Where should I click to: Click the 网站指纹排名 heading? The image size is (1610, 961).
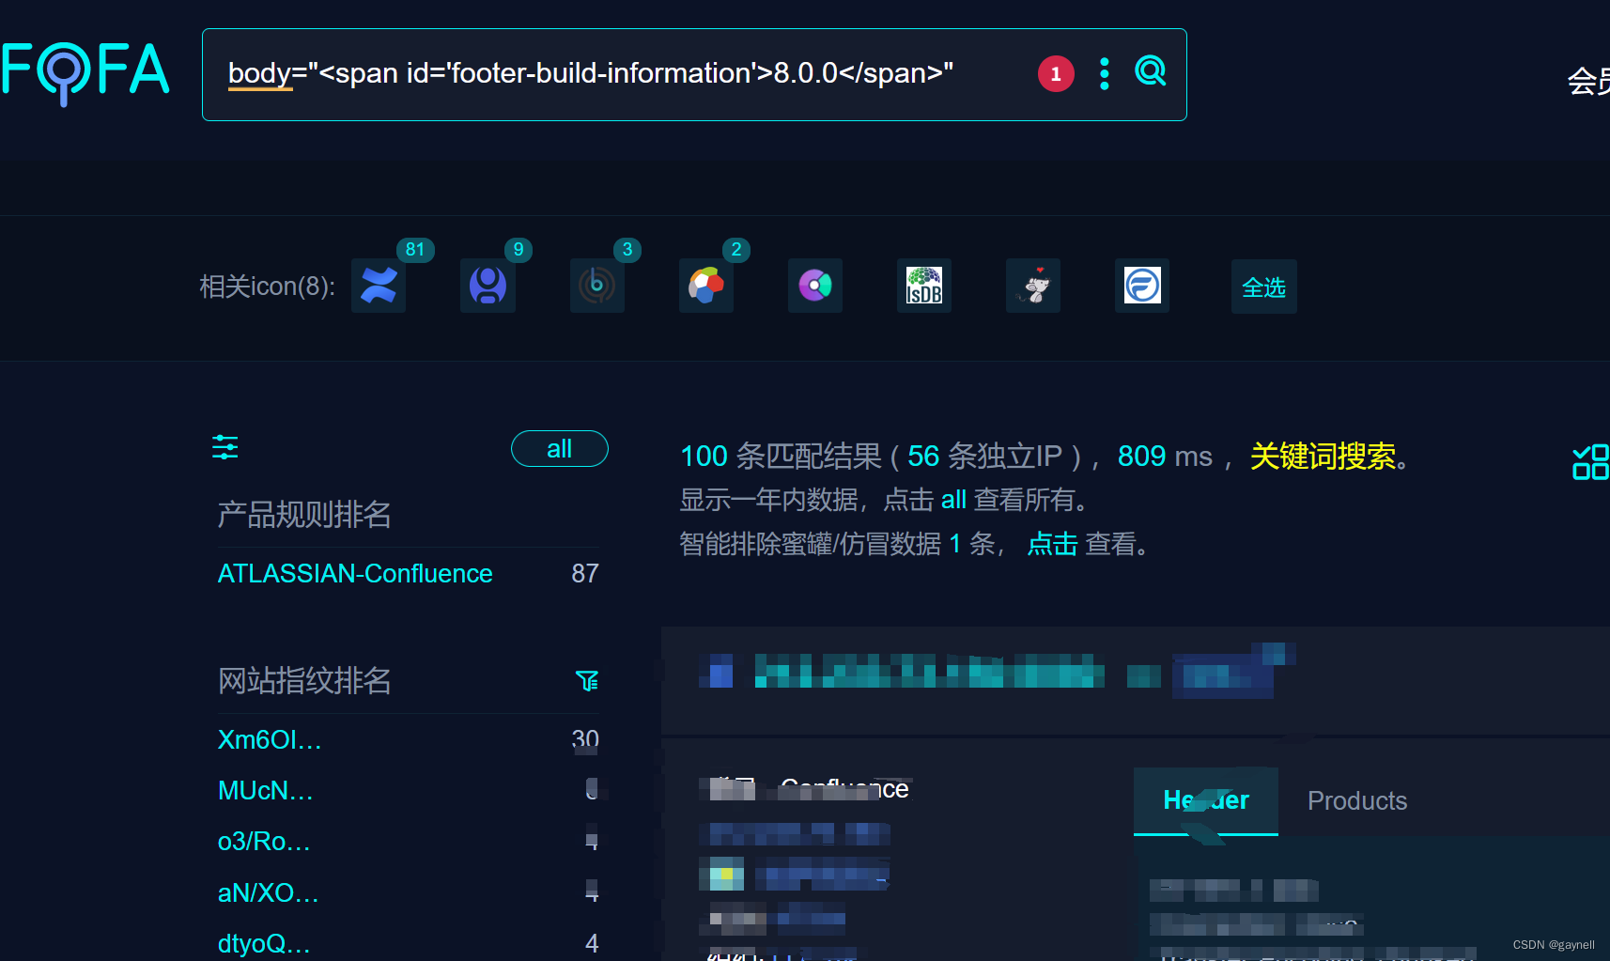(x=304, y=681)
